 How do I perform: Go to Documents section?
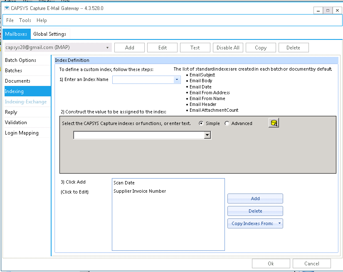tap(27, 81)
